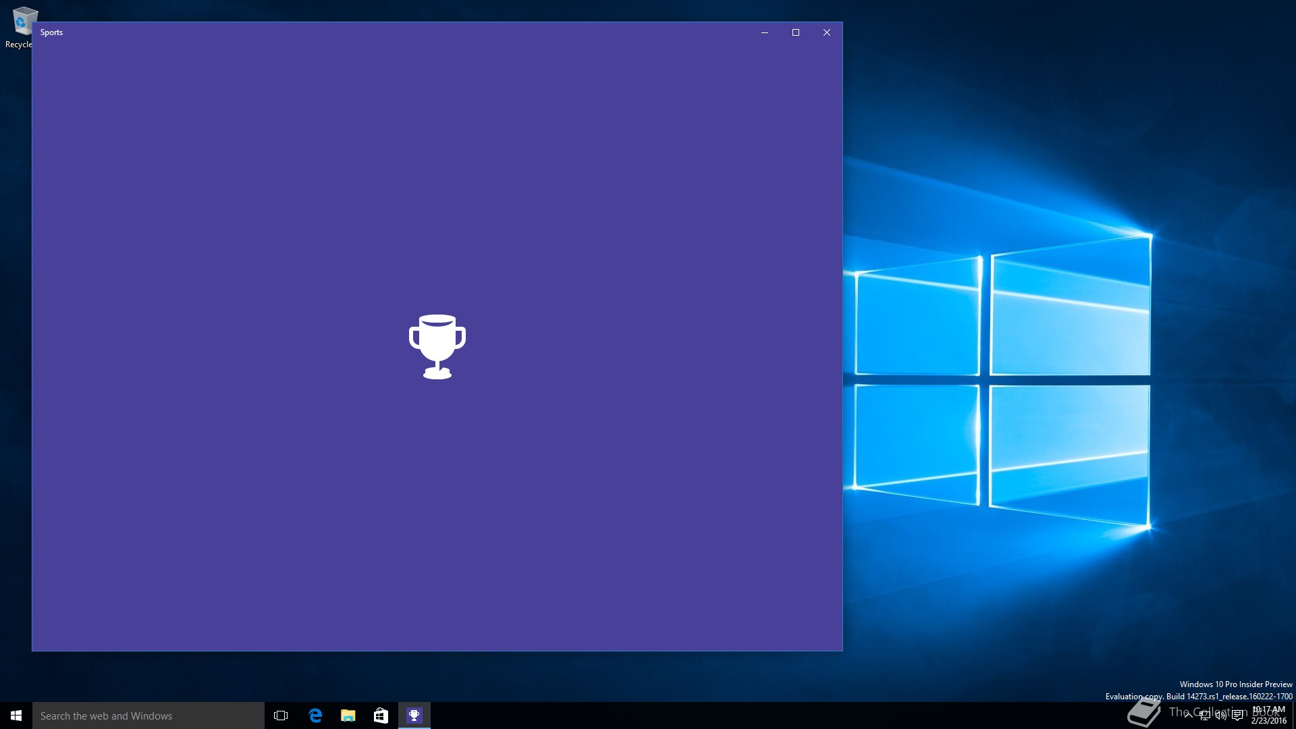Viewport: 1296px width, 729px height.
Task: Open File Explorer from taskbar
Action: tap(348, 715)
